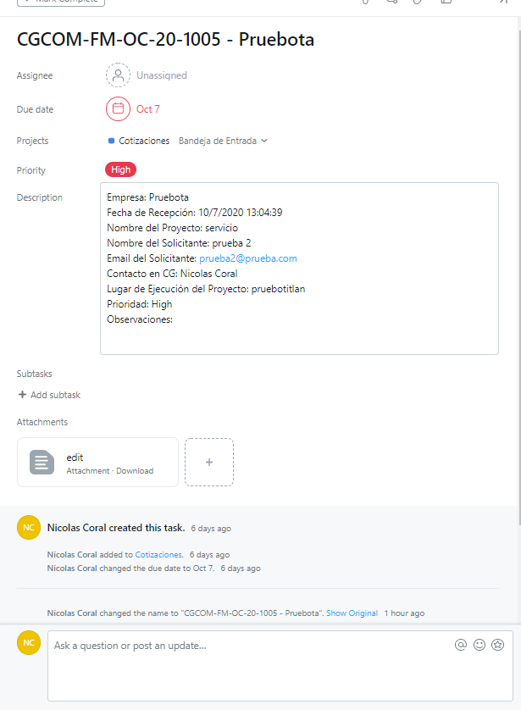This screenshot has width=521, height=710.
Task: Click the Oct 7 due date text
Action: point(148,108)
